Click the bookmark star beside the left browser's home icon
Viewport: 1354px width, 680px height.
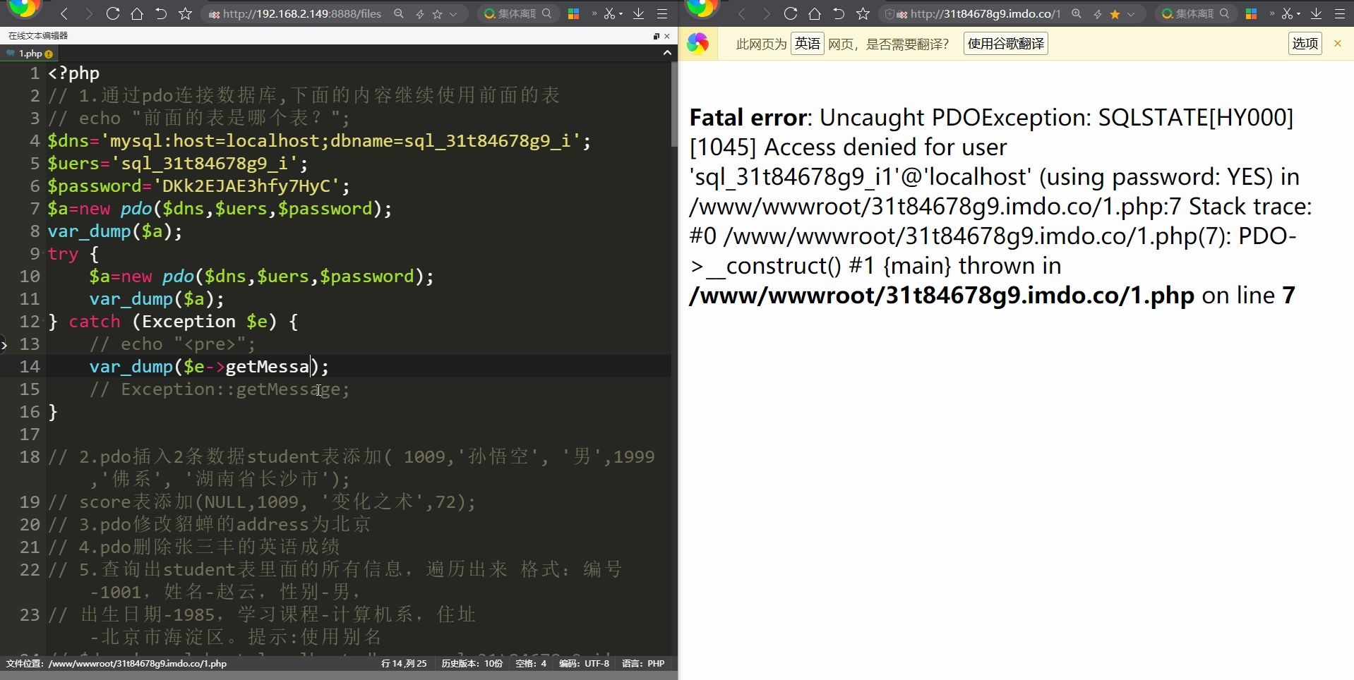pyautogui.click(x=185, y=13)
